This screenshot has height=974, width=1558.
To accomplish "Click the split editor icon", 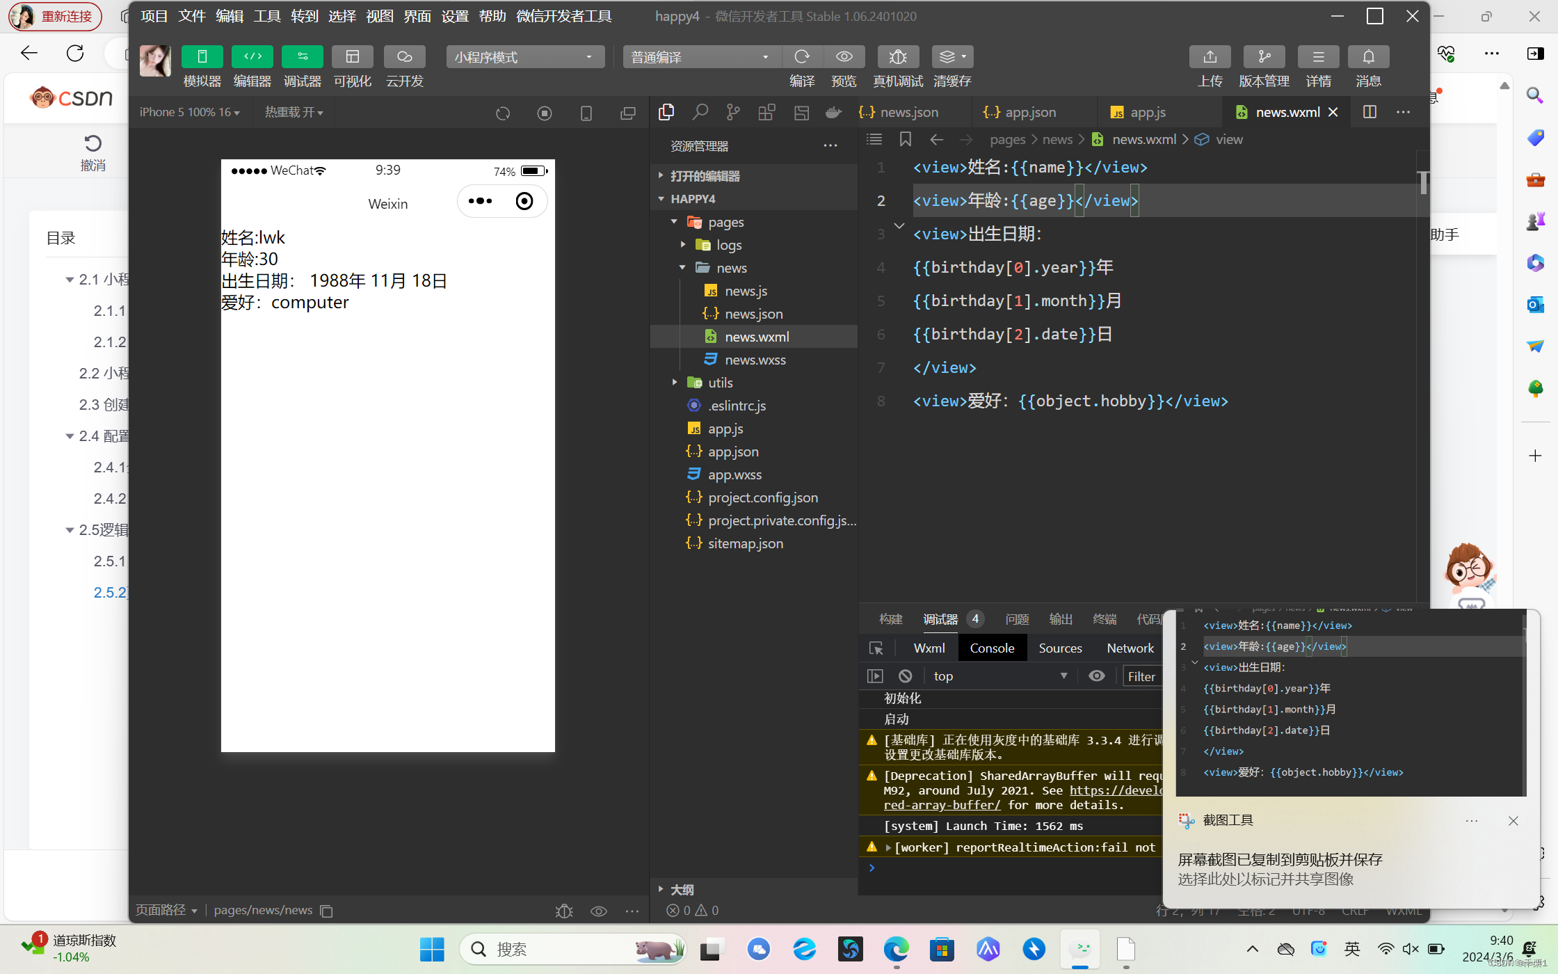I will coord(1370,112).
